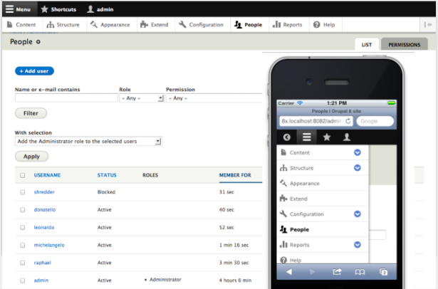Click the star shortcuts icon on phone
Screen dimensions: 438x289
[327, 137]
